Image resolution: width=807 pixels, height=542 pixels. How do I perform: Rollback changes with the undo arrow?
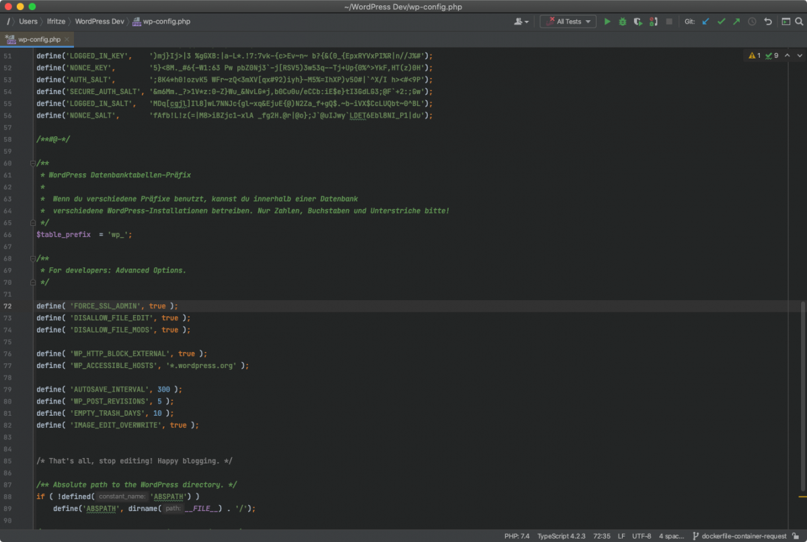[x=767, y=21]
